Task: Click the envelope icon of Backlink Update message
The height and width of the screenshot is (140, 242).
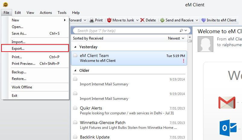Action: (x=75, y=137)
